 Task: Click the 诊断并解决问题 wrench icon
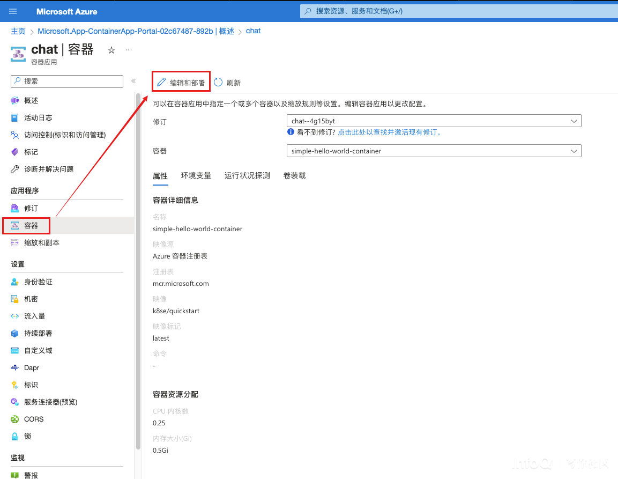coord(14,170)
